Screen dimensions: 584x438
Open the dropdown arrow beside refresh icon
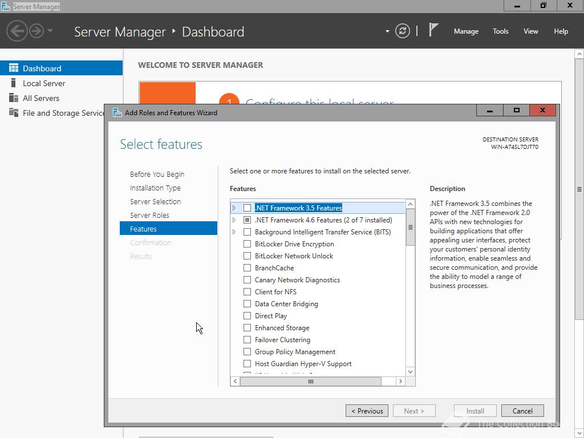click(x=387, y=31)
